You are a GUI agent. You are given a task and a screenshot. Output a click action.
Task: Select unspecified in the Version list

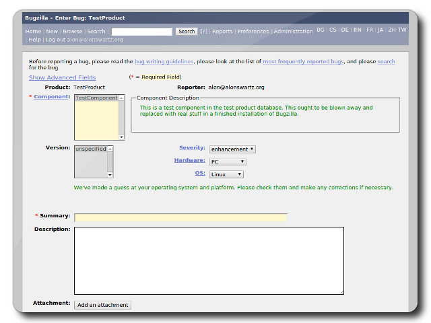click(91, 149)
